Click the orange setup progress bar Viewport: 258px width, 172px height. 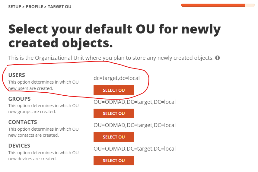(x=218, y=5)
